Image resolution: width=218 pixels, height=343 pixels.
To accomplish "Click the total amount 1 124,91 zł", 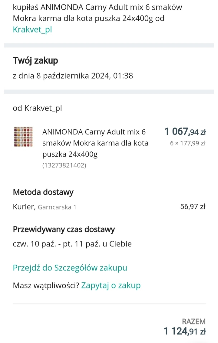I will pyautogui.click(x=185, y=331).
